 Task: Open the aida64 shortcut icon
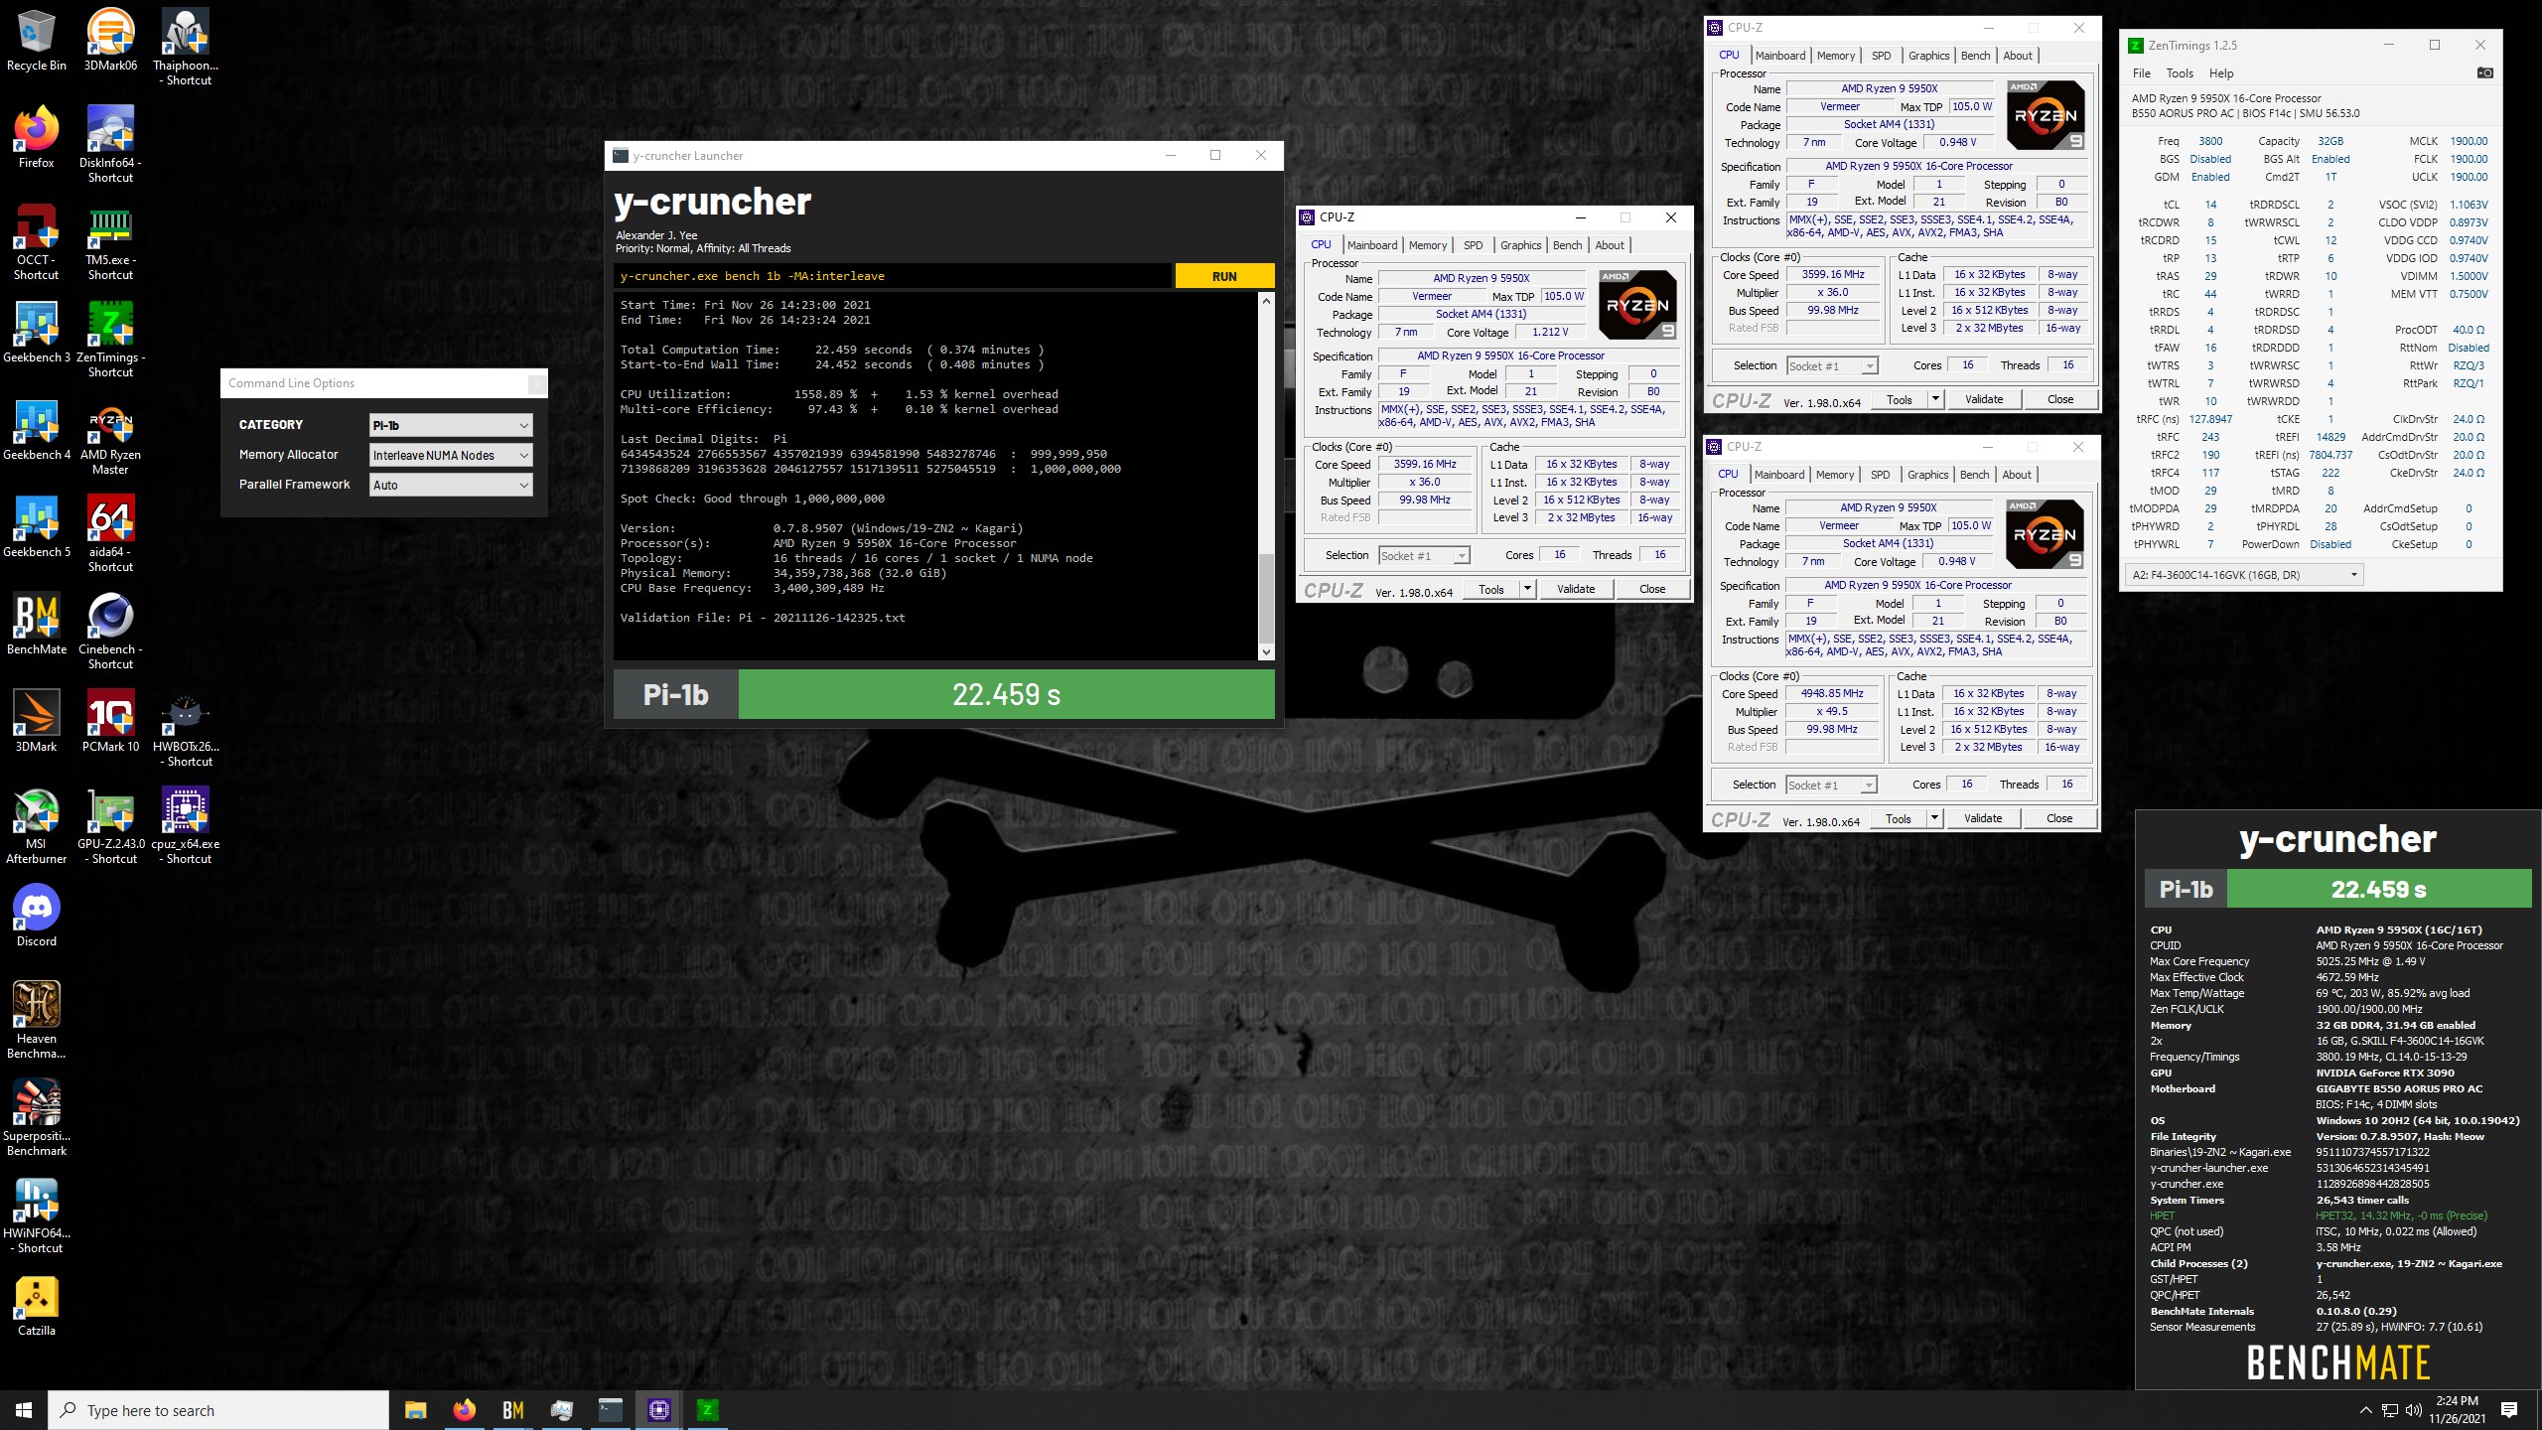click(110, 533)
